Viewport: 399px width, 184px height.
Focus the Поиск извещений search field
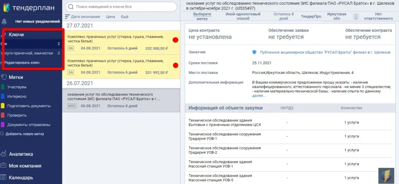[x=121, y=7]
